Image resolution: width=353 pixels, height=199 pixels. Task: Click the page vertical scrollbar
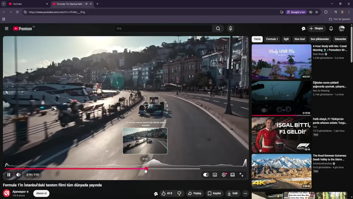(x=352, y=45)
